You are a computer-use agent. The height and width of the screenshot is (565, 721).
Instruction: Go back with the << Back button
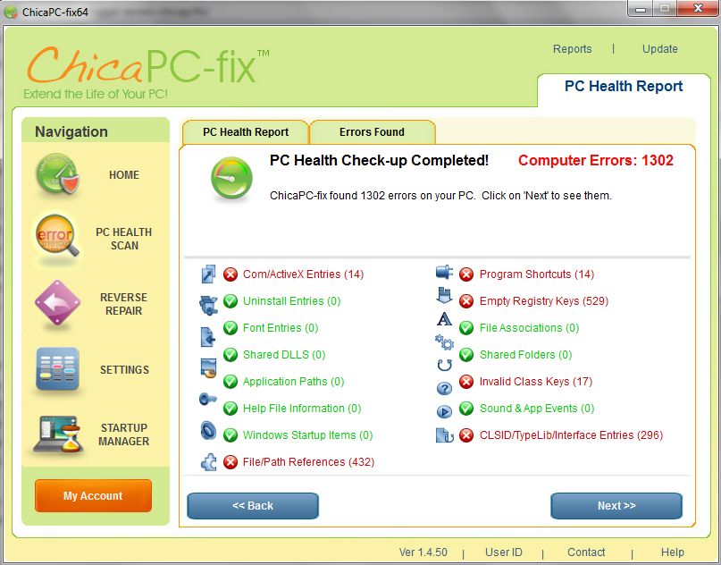point(253,506)
